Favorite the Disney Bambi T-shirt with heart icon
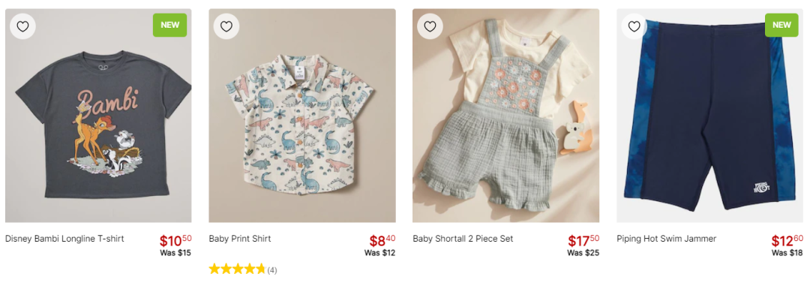The width and height of the screenshot is (810, 289). pyautogui.click(x=22, y=26)
